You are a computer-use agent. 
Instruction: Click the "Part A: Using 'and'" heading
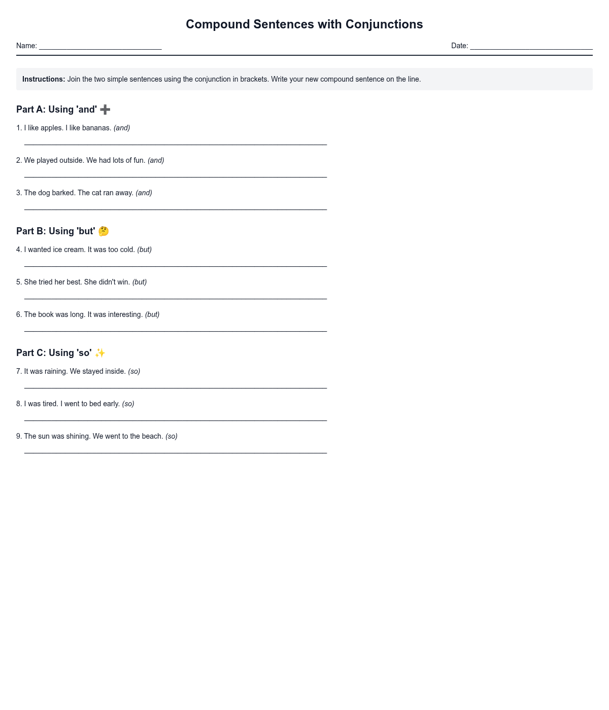click(x=56, y=110)
